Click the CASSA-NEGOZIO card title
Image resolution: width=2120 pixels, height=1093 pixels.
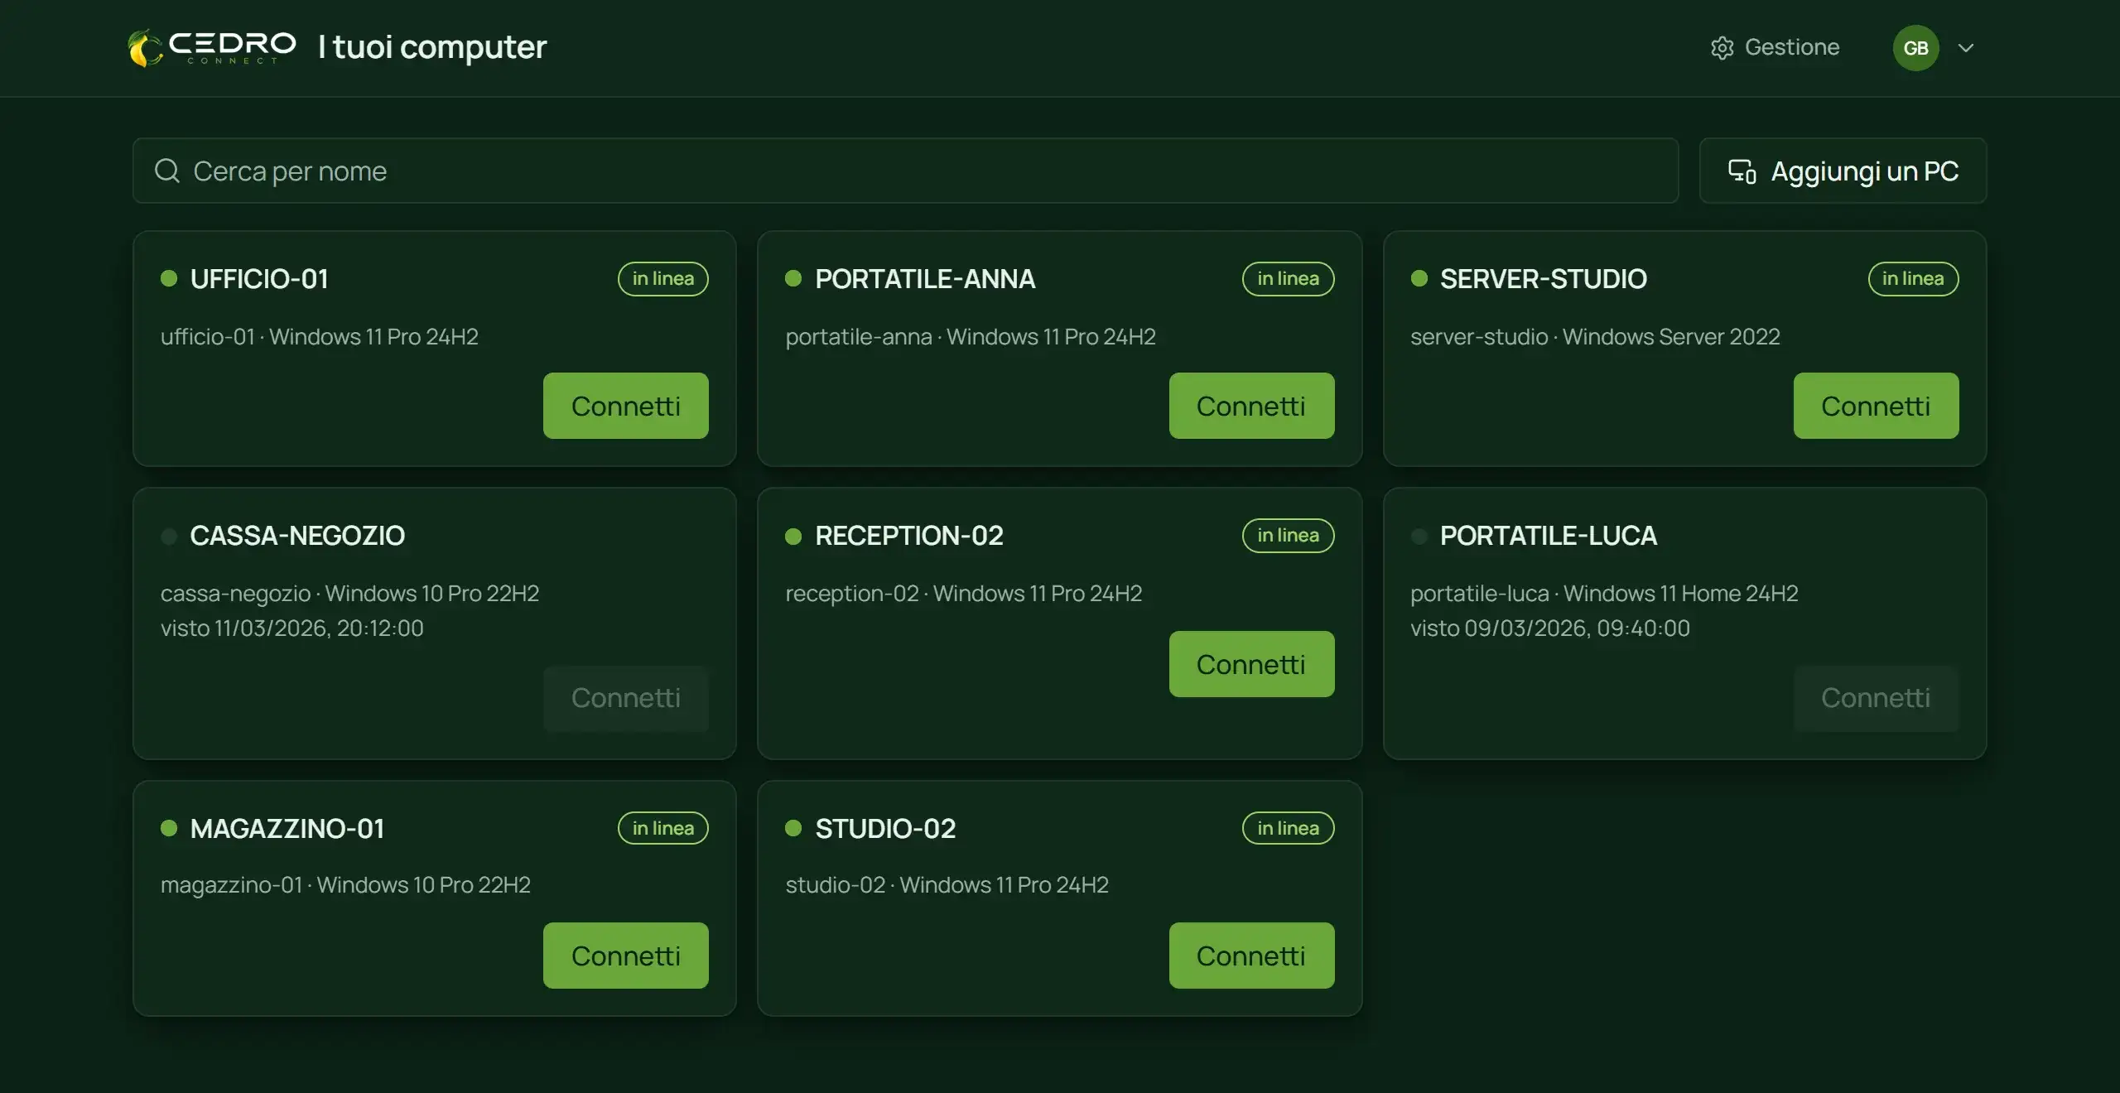point(297,536)
